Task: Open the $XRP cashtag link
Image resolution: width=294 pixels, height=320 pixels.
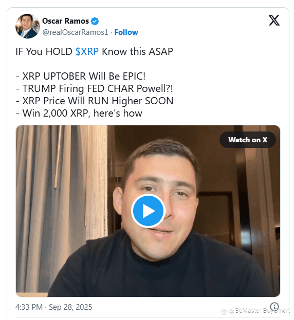Action: point(87,51)
